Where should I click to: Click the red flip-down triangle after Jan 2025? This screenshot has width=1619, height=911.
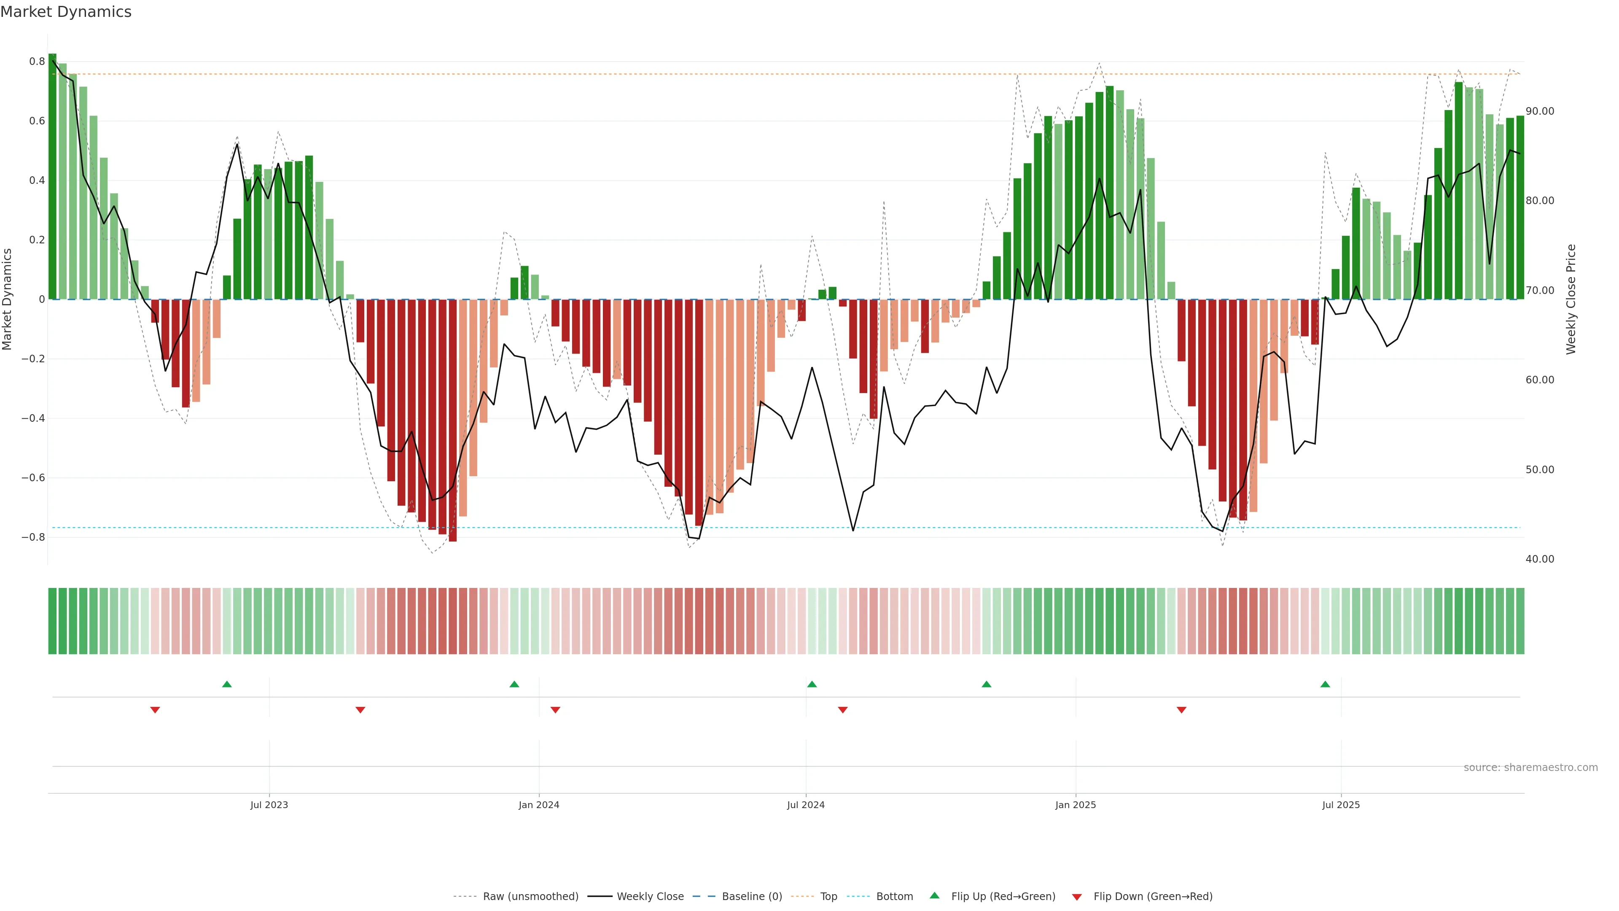click(1181, 710)
